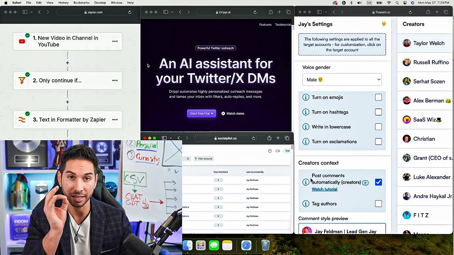Share the Drippi.ai page
Viewport: 454px width, 255px height.
click(x=271, y=12)
